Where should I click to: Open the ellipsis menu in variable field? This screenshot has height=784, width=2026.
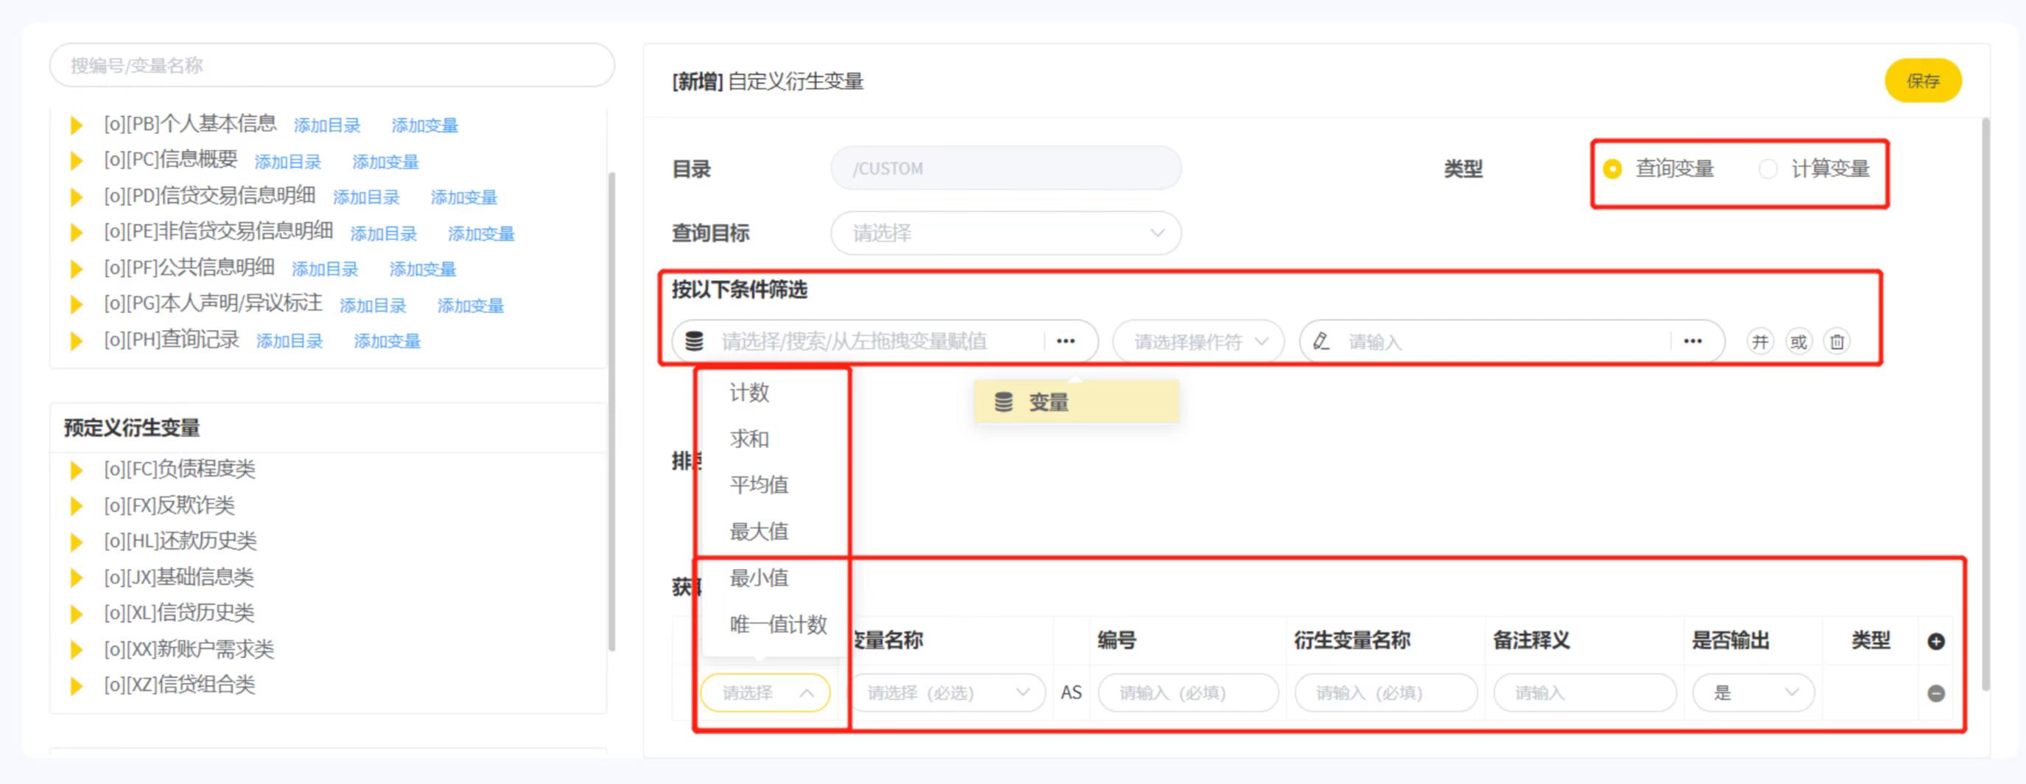point(1066,341)
